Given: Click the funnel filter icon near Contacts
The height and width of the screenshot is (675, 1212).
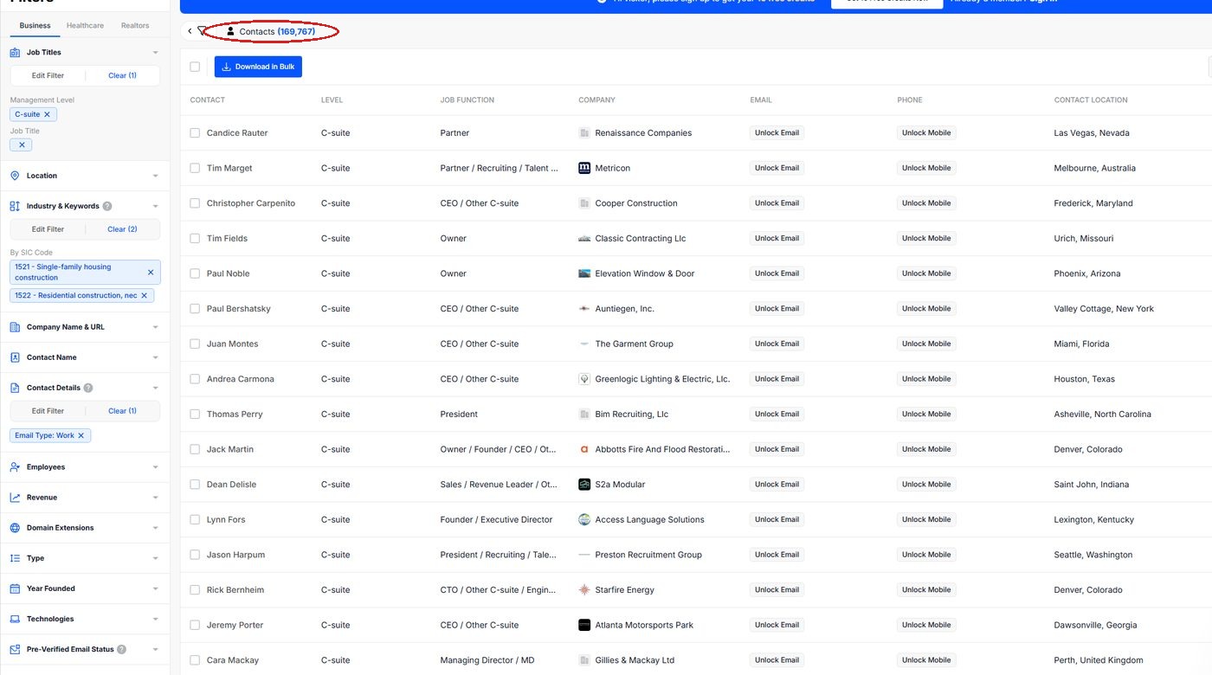Looking at the screenshot, I should click(x=202, y=31).
